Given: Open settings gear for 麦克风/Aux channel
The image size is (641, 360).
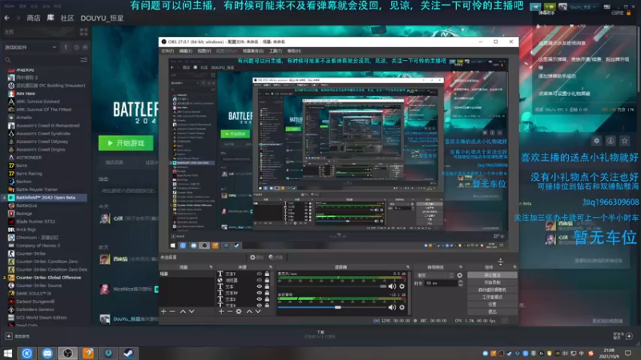Looking at the screenshot, I should point(402,286).
